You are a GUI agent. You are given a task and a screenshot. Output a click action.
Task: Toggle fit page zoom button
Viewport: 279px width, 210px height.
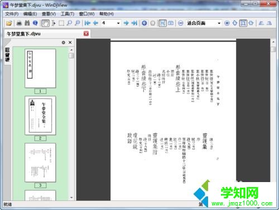click(x=243, y=23)
